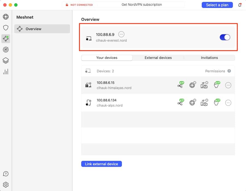
Task: Open more options for clhauk-alps.nord
Action: pos(228,103)
